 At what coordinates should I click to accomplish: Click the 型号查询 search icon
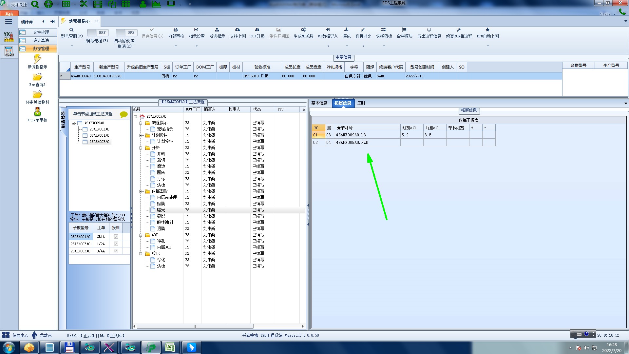click(x=71, y=30)
